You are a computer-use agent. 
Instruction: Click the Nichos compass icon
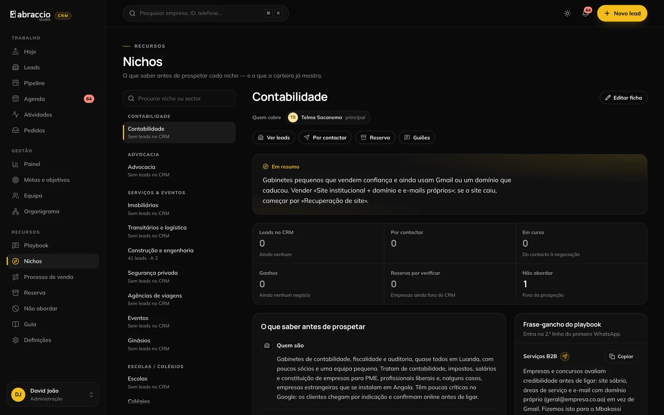click(15, 261)
